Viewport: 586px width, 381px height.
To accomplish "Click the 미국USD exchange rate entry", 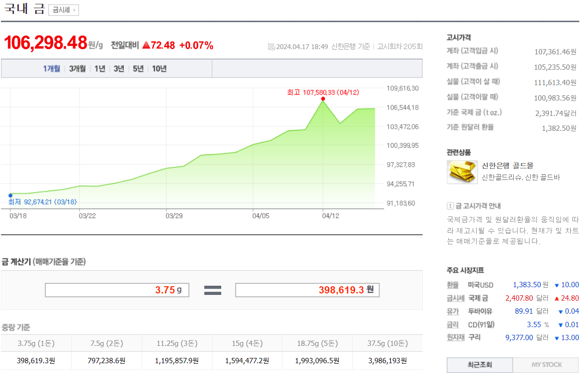I will point(480,285).
